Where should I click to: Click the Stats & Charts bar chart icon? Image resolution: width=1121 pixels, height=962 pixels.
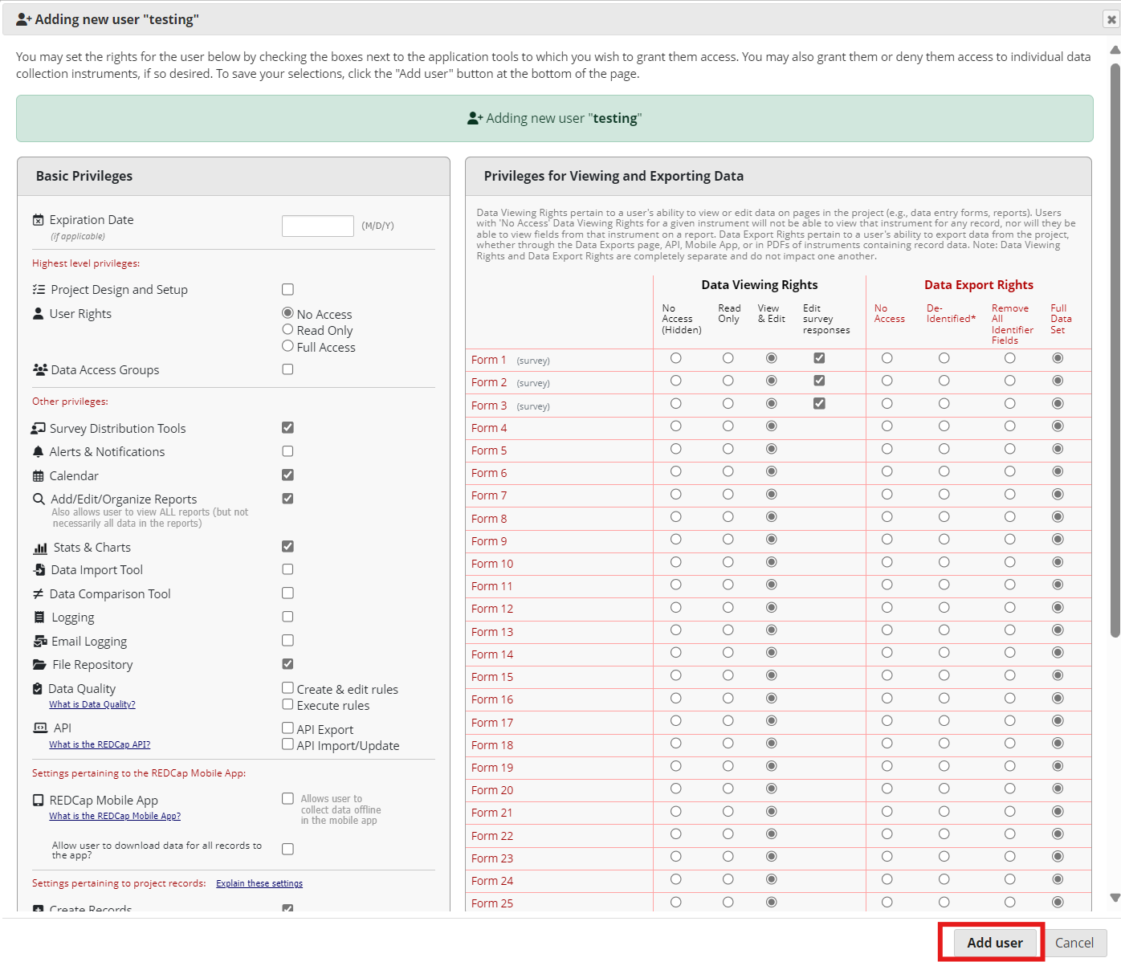click(40, 547)
